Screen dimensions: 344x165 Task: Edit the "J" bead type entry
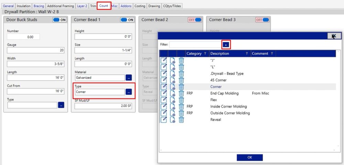pyautogui.click(x=164, y=60)
